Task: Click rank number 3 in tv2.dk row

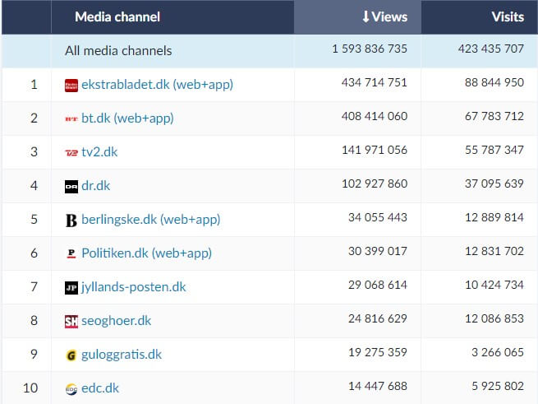Action: click(34, 152)
